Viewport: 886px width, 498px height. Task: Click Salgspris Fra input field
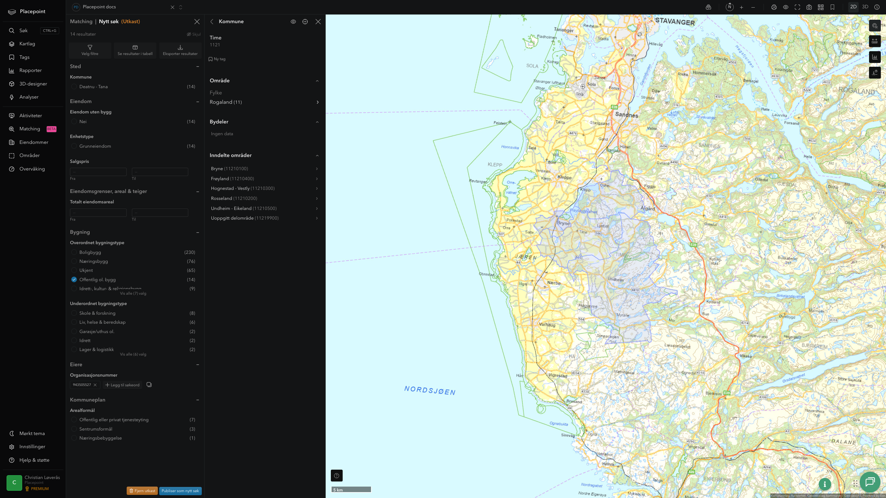(98, 172)
